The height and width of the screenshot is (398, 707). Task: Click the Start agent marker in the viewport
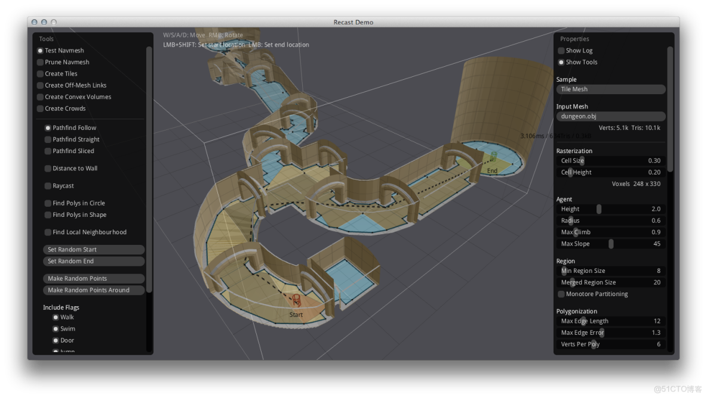click(295, 300)
